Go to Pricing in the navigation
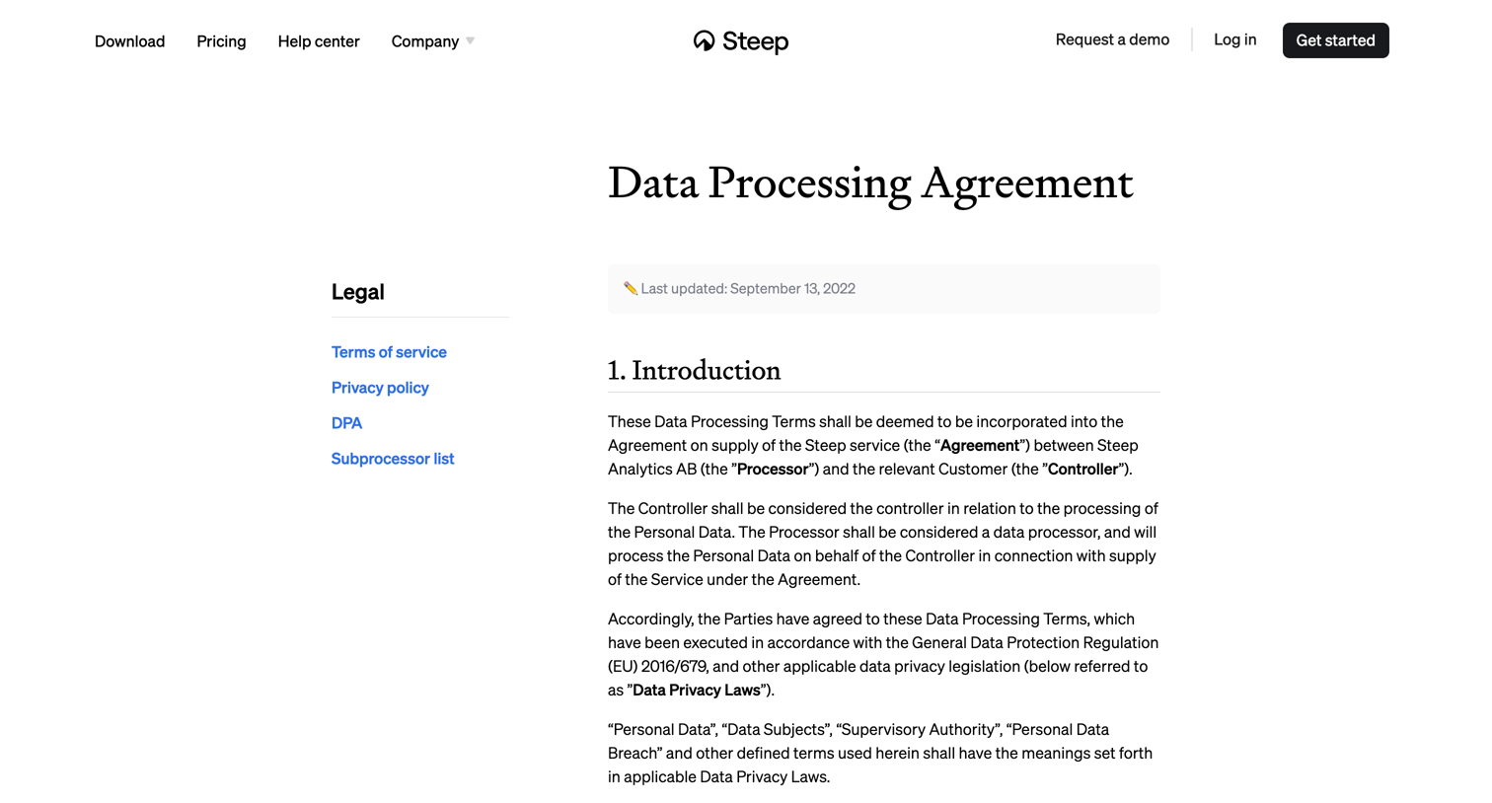 [221, 41]
